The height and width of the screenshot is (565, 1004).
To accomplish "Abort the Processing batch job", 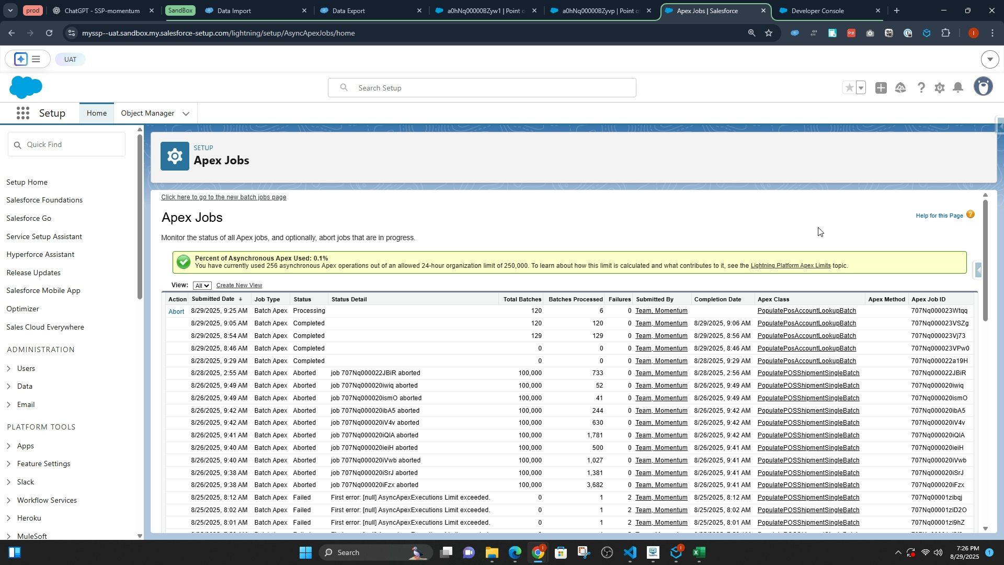I will (176, 312).
